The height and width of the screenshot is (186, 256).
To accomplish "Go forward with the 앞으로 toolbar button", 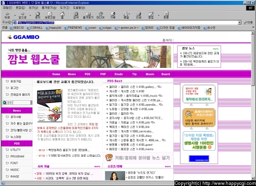I will pyautogui.click(x=22, y=15).
